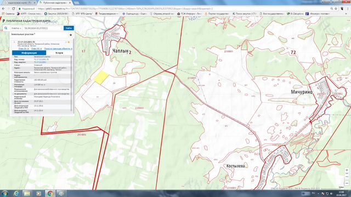Click the star favorites icon in results panel
351x197 pixels.
point(71,35)
